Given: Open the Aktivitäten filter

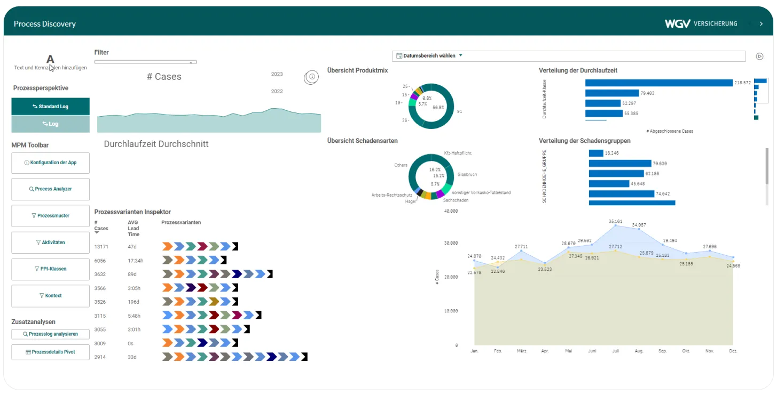Looking at the screenshot, I should click(x=51, y=243).
